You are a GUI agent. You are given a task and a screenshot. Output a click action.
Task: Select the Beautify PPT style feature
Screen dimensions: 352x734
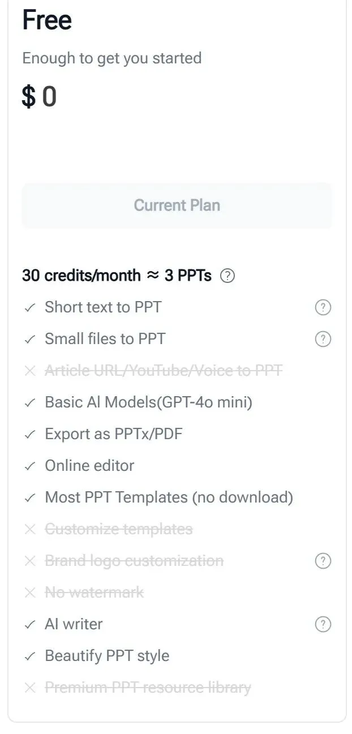[107, 656]
